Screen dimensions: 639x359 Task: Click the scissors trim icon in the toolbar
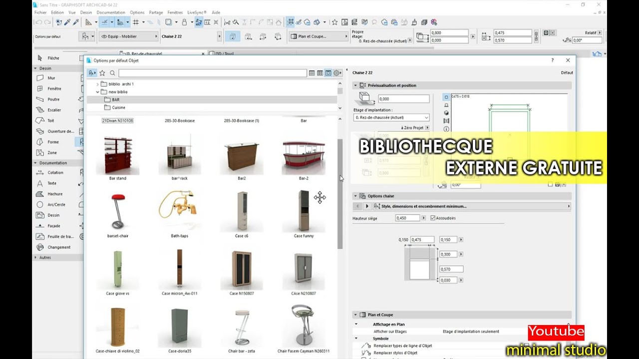point(227,22)
